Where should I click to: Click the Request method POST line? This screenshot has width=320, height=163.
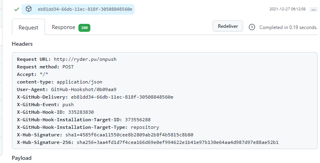[45, 67]
